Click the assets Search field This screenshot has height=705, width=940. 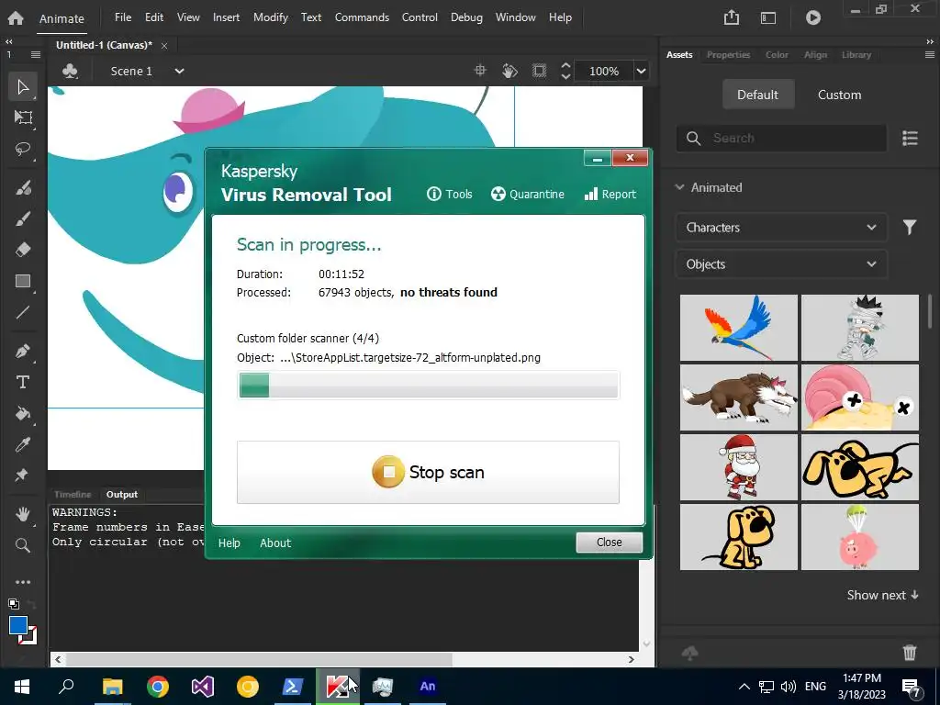point(781,138)
